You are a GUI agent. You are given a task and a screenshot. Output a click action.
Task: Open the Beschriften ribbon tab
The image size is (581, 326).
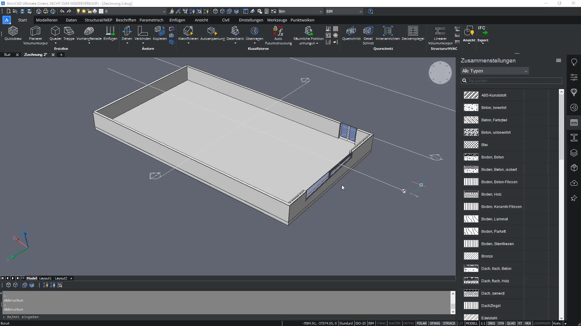click(x=126, y=20)
